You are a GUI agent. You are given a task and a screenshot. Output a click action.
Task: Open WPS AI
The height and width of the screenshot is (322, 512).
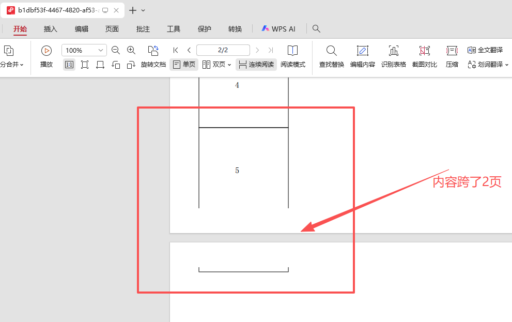(x=278, y=29)
